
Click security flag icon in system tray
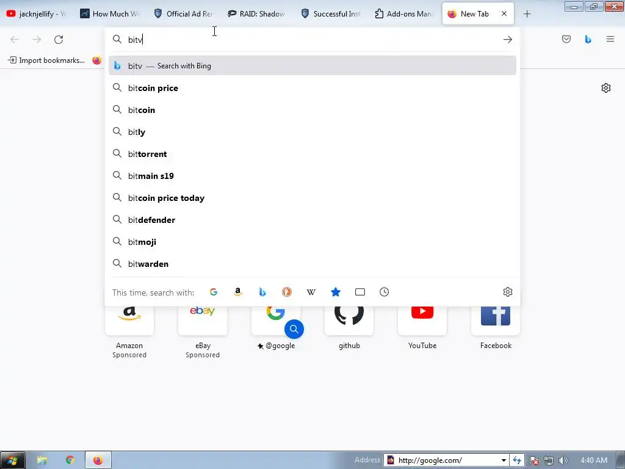533,460
